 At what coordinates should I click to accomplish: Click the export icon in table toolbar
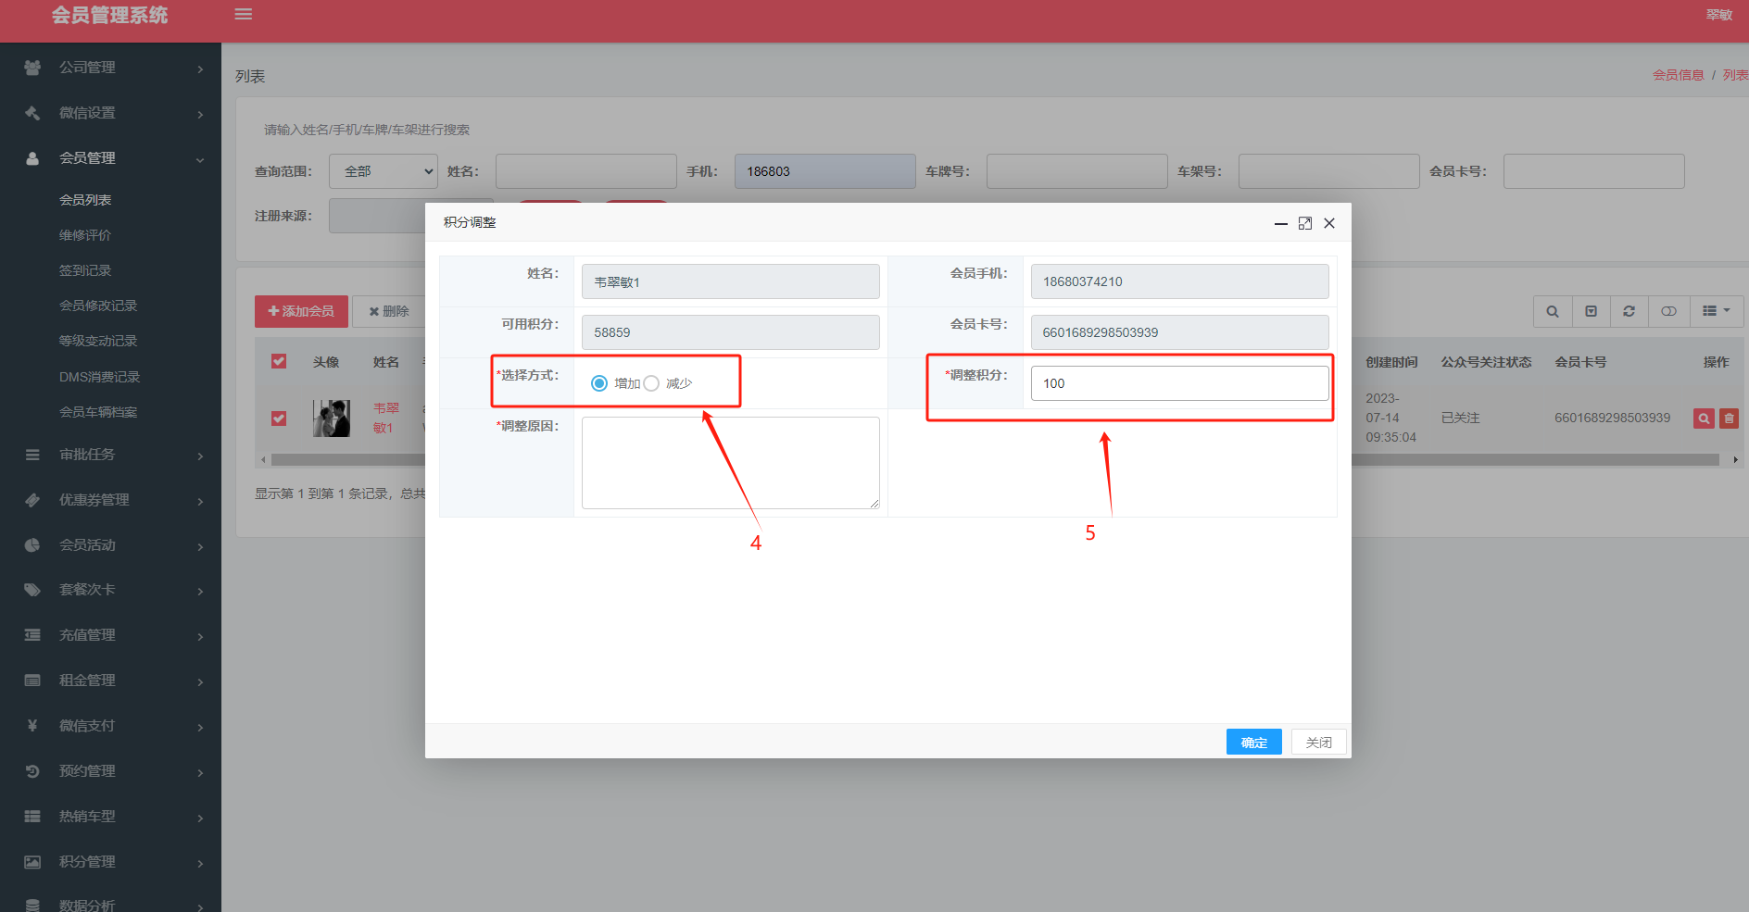(1591, 311)
